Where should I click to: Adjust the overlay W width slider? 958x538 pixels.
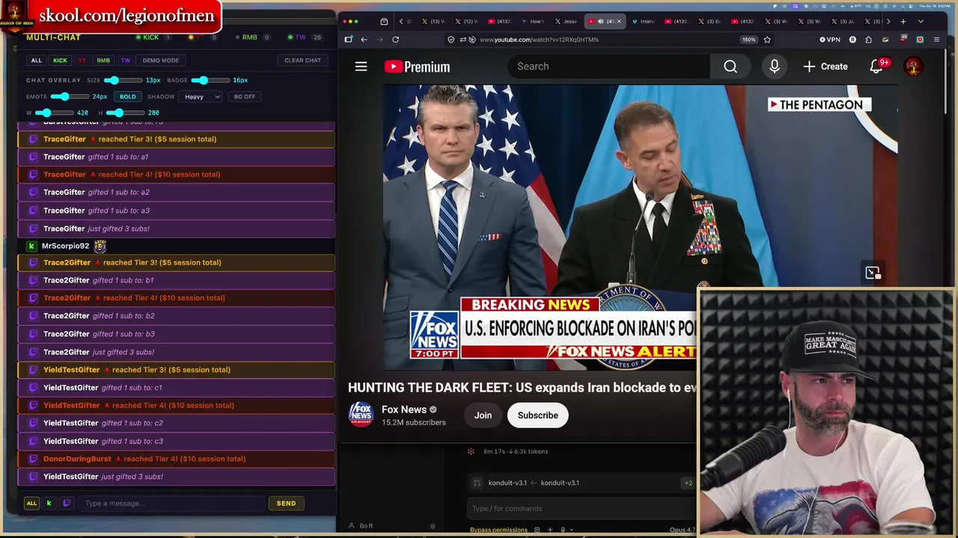tap(54, 113)
